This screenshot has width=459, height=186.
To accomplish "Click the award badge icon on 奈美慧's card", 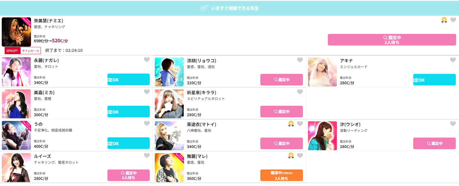I will click(444, 20).
